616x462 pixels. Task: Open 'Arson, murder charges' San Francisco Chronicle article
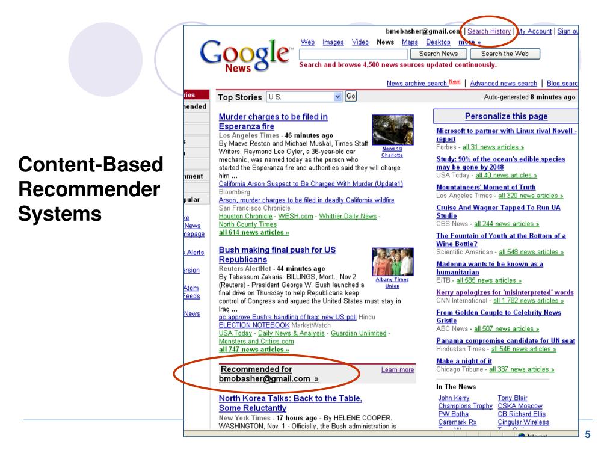click(306, 200)
